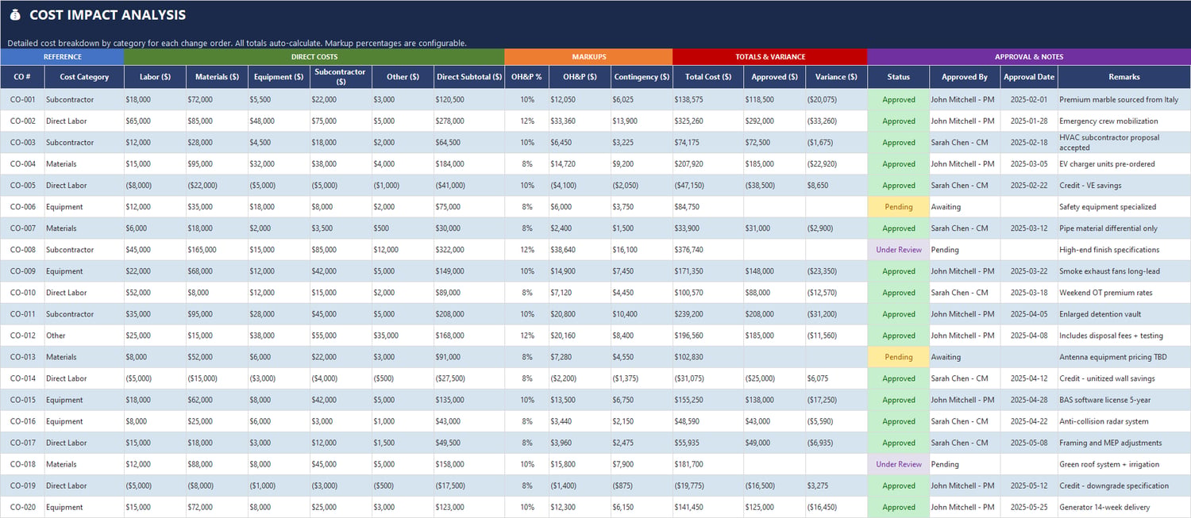Click the DIRECT COSTS group header
Viewport: 1191px width, 518px height.
[x=314, y=57]
